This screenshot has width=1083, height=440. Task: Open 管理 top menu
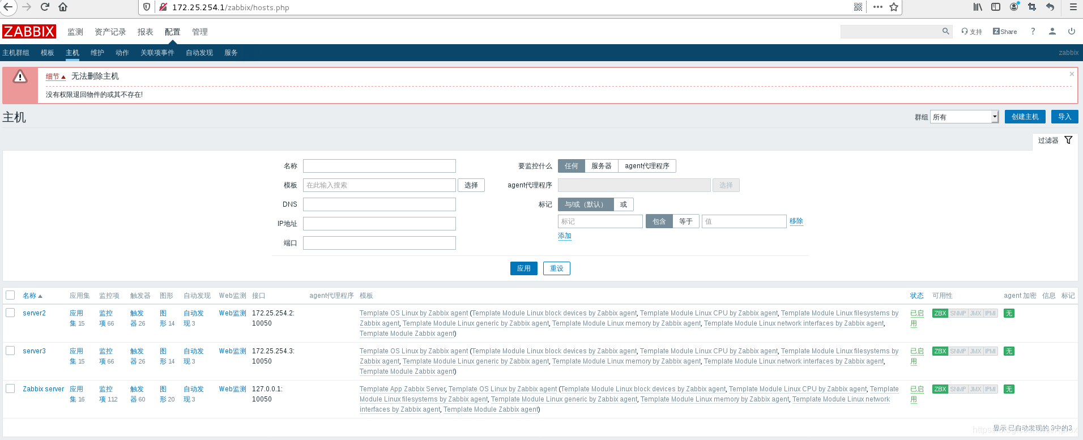click(x=199, y=32)
